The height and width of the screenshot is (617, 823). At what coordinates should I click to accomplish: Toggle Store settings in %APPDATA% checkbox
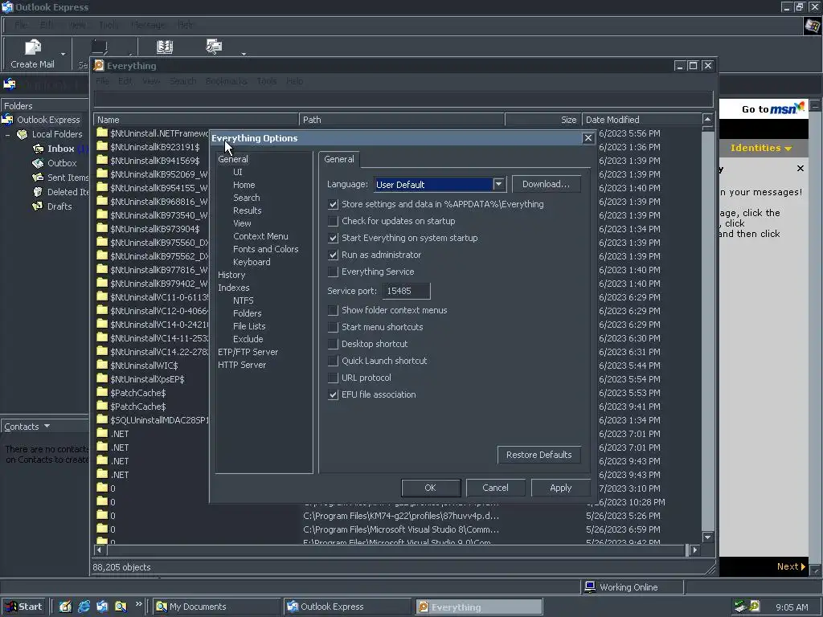click(333, 204)
